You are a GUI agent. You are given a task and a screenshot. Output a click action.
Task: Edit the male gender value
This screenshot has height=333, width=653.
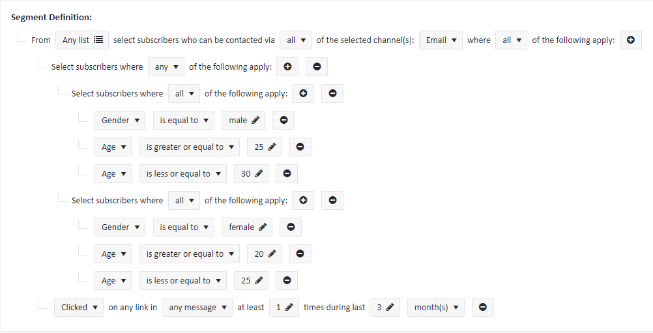[243, 121]
